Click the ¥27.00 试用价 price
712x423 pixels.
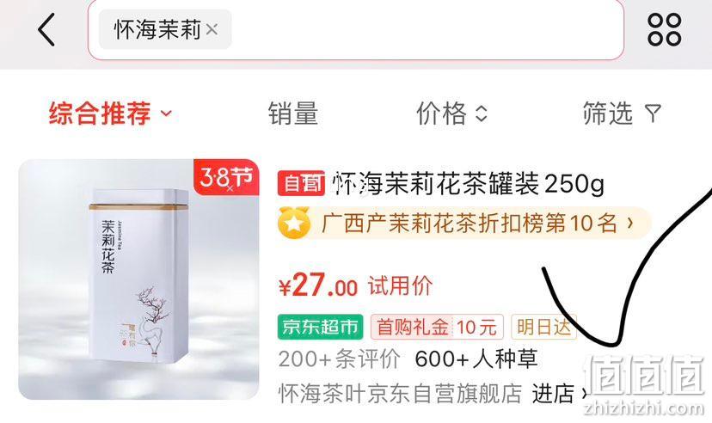point(355,286)
